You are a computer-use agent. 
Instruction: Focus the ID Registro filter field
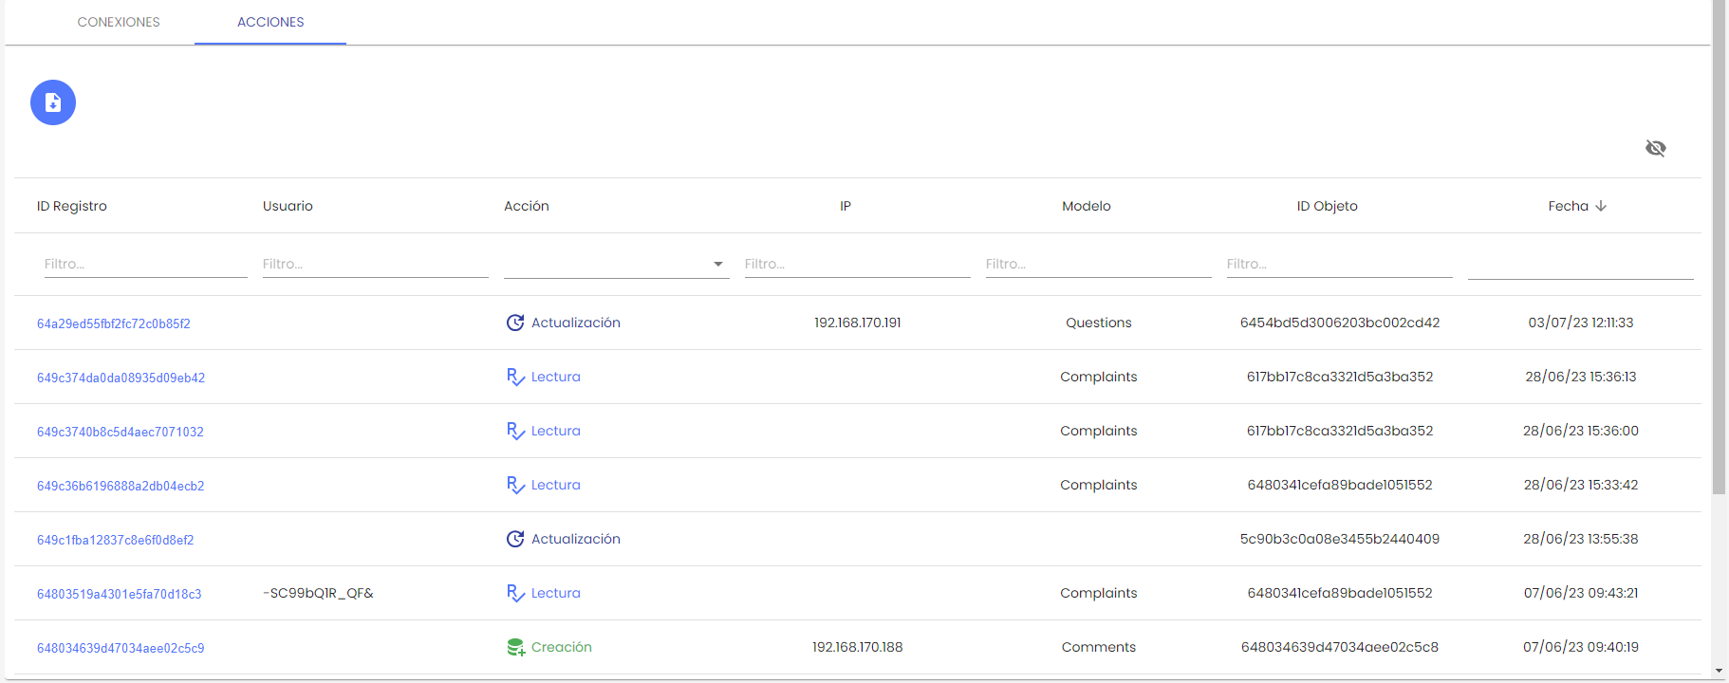pos(145,264)
